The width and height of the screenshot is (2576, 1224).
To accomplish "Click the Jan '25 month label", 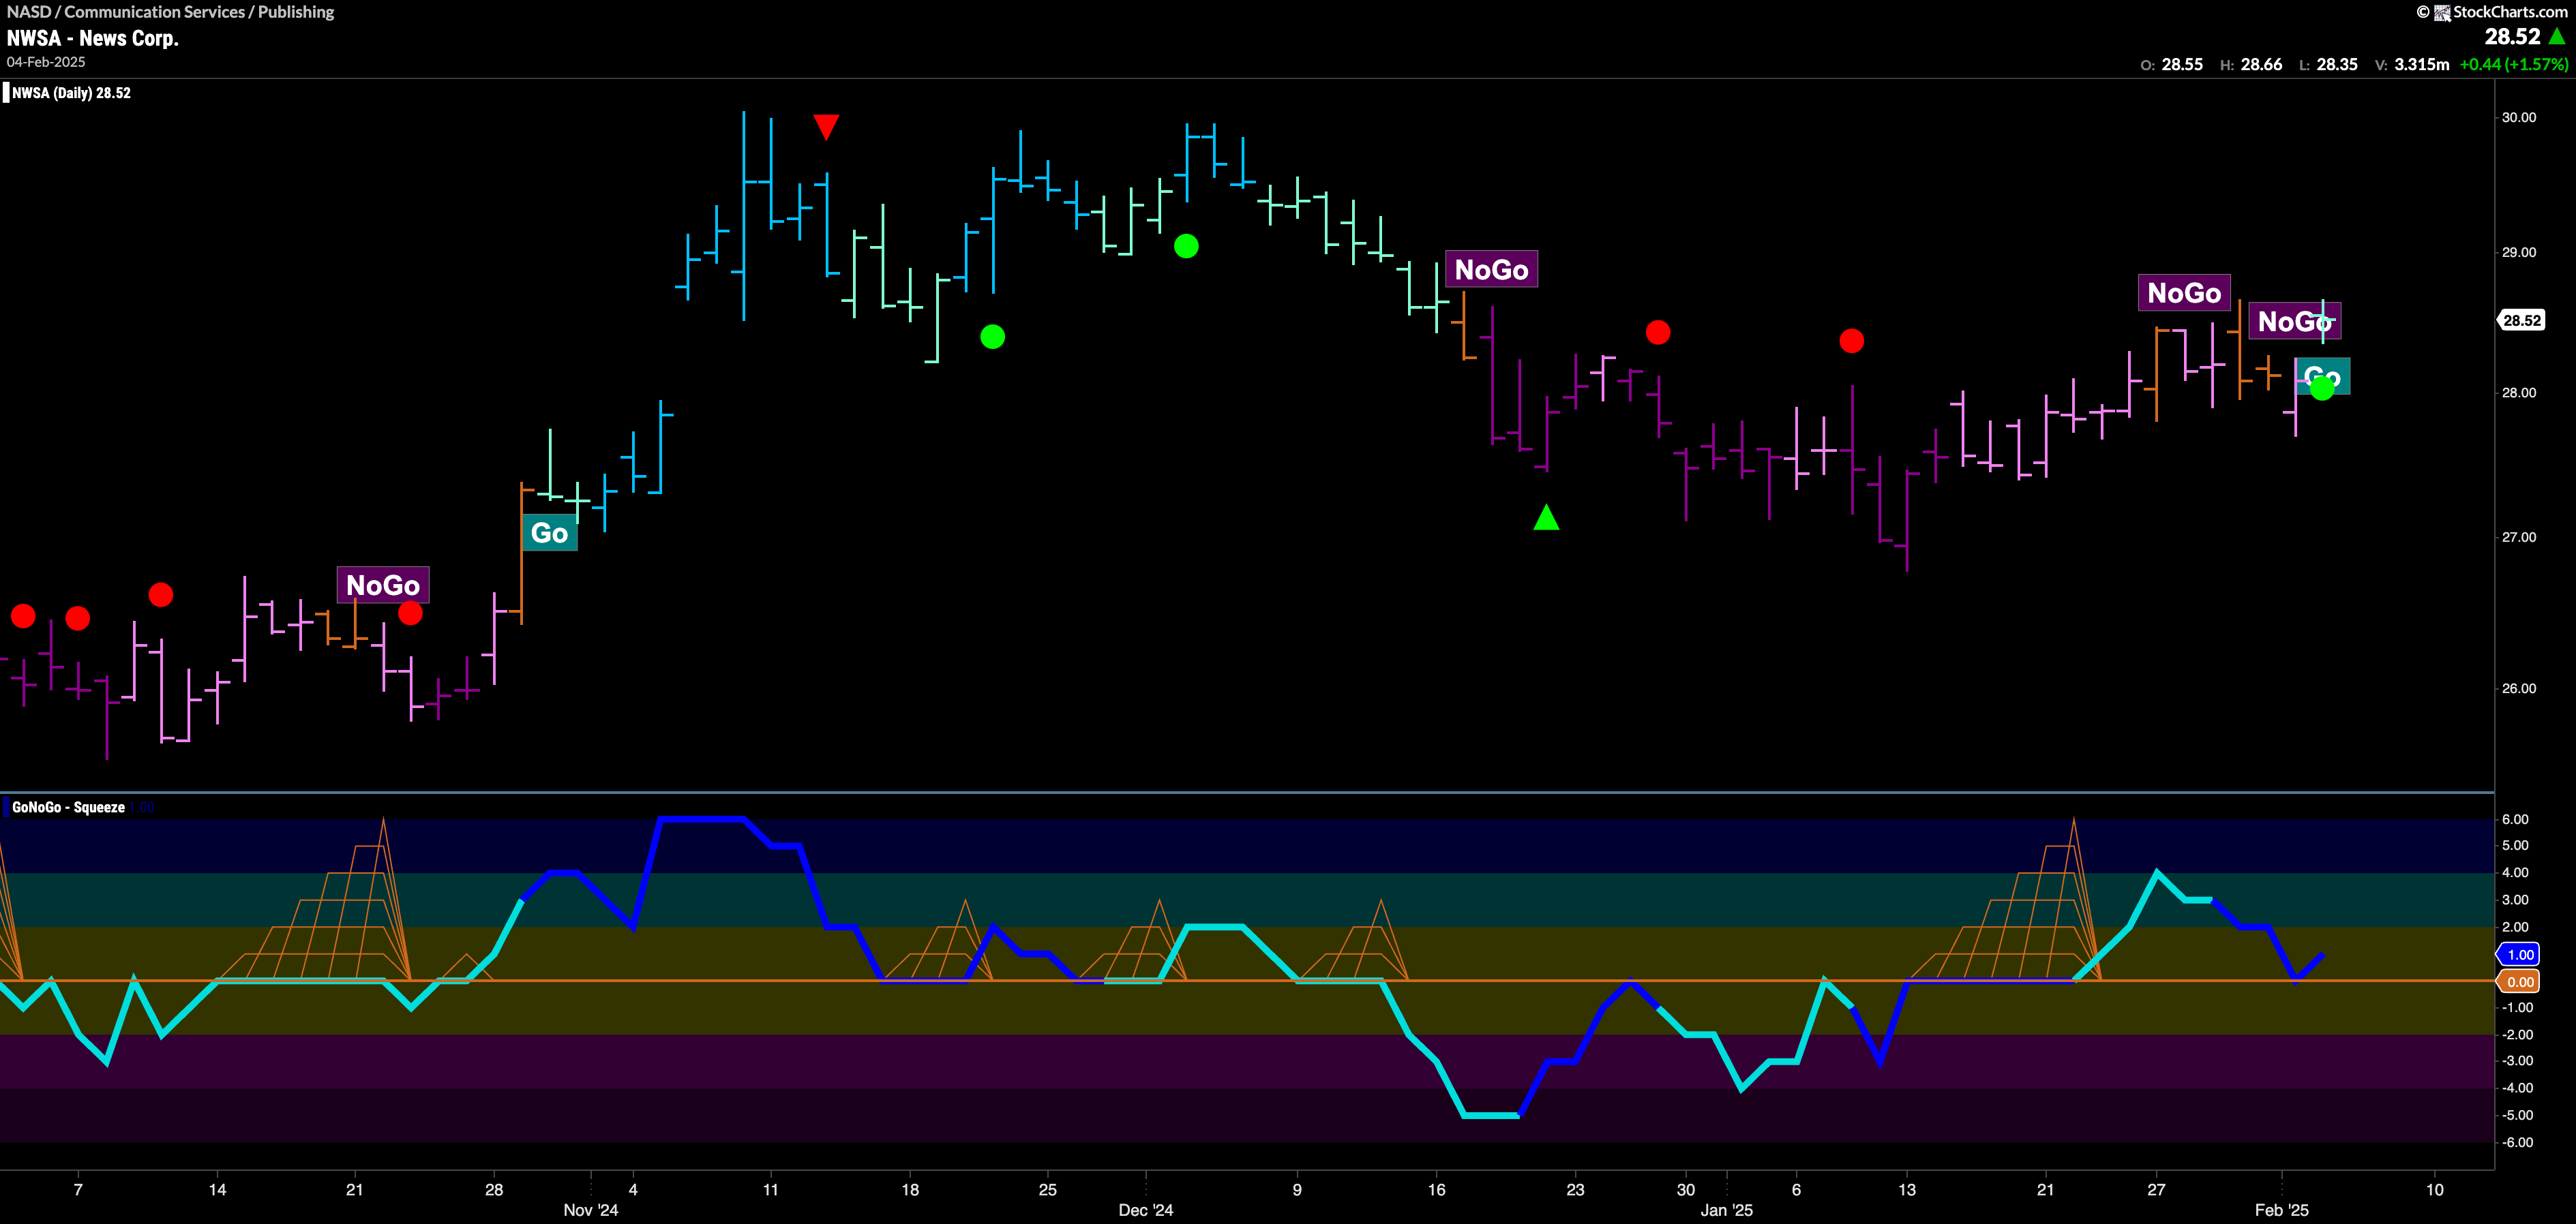I will [1727, 1210].
